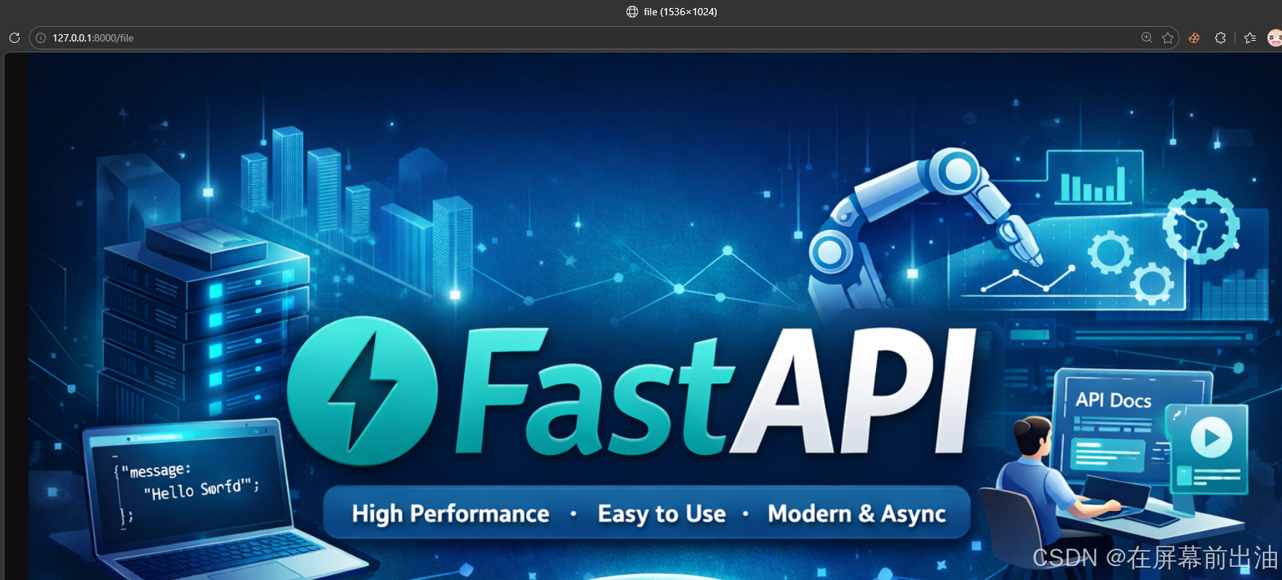The width and height of the screenshot is (1282, 580).
Task: Focus the address bar showing 127.0.0.1:8000/file
Action: click(604, 38)
